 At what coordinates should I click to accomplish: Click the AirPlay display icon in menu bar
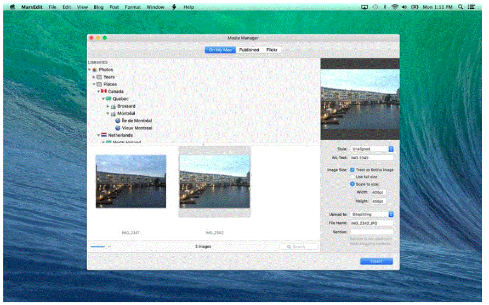tap(364, 7)
